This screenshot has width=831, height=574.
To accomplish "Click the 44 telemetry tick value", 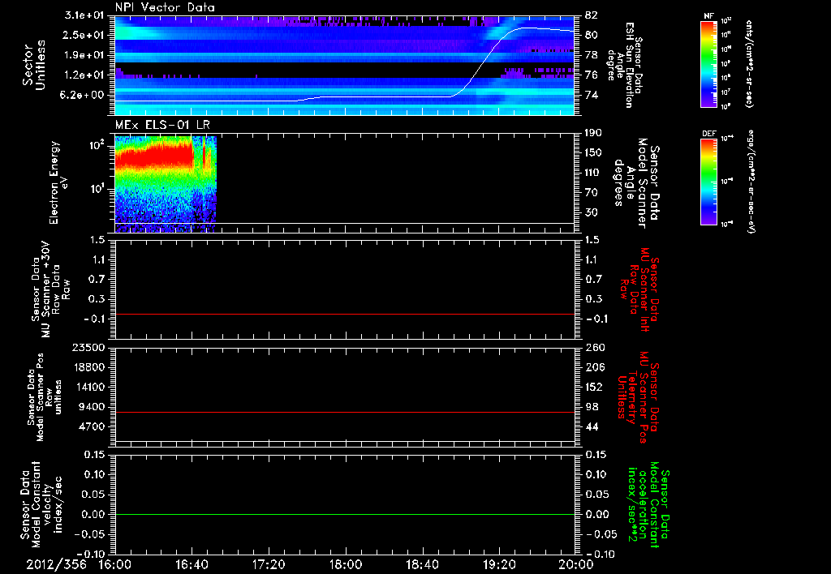I will [x=592, y=426].
